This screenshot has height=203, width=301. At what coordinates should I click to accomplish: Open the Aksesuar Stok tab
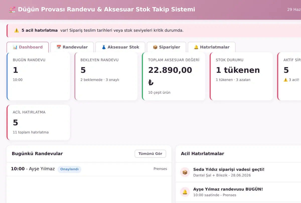coord(120,47)
